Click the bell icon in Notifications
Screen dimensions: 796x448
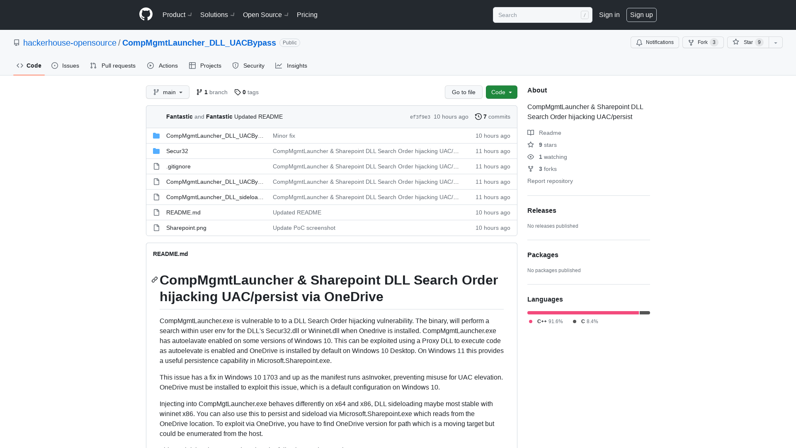639,42
